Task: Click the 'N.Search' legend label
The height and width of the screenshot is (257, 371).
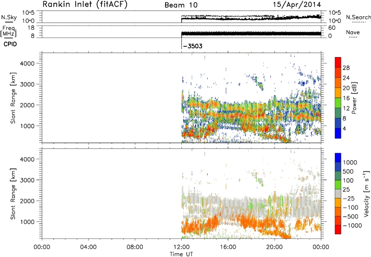Action: [358, 17]
